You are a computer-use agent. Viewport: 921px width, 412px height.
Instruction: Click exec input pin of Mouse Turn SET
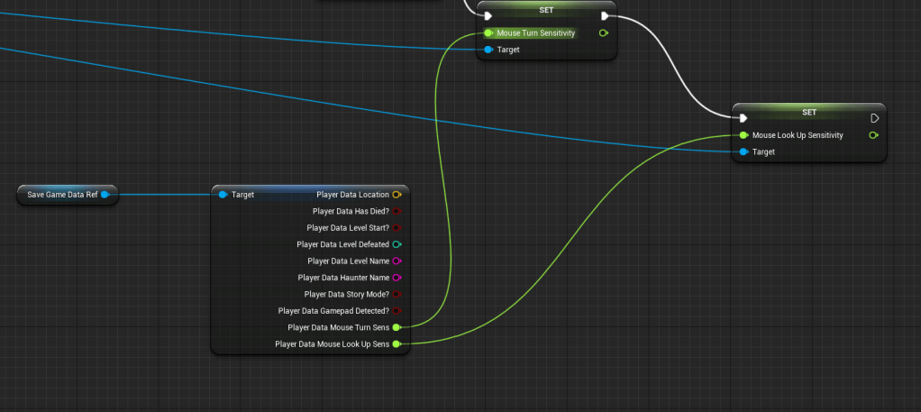click(x=488, y=15)
